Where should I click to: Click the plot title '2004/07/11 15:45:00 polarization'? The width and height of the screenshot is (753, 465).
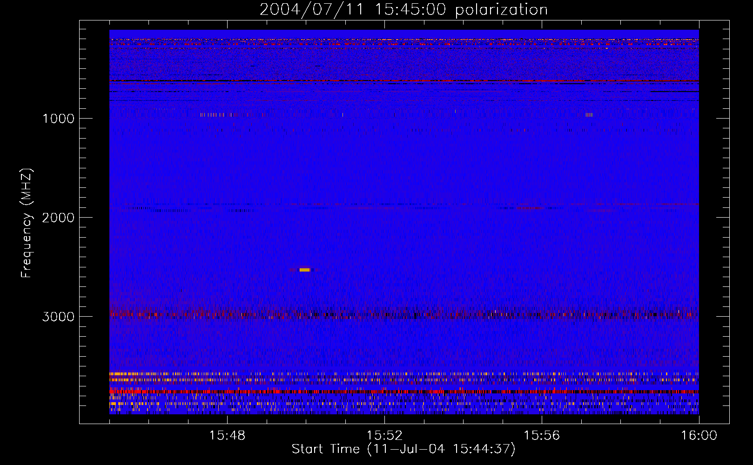point(403,9)
